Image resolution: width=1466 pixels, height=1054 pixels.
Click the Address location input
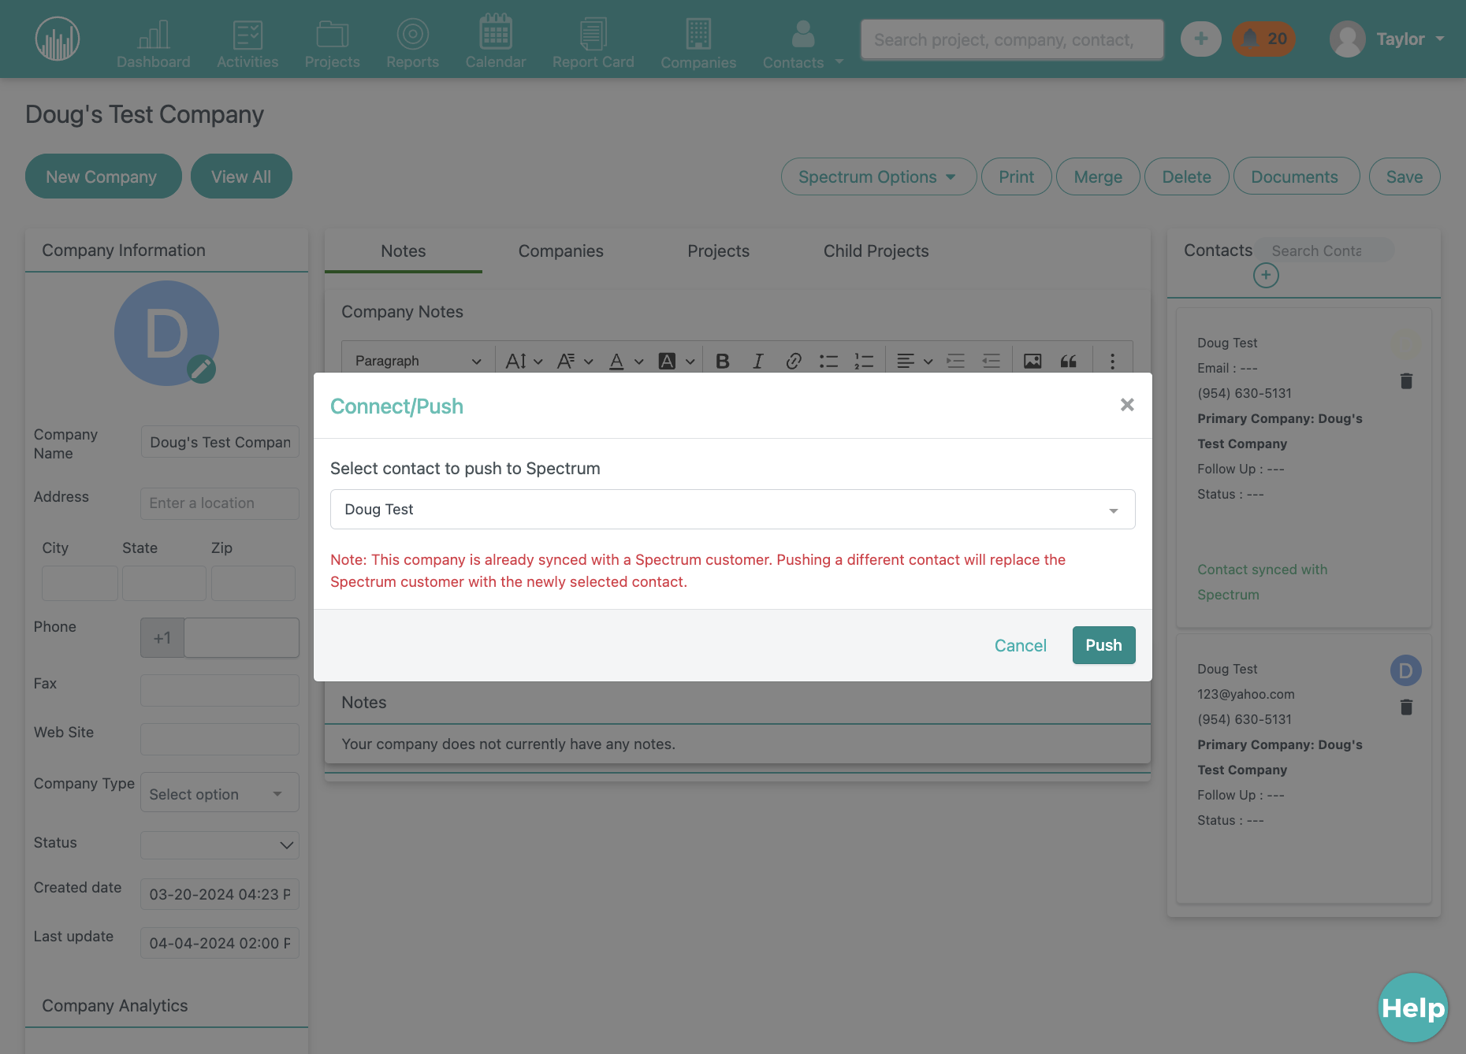[220, 503]
